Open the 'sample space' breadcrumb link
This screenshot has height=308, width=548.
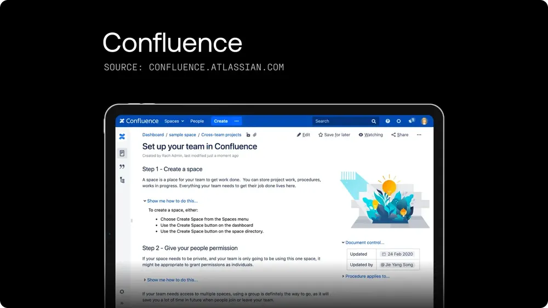(x=182, y=135)
